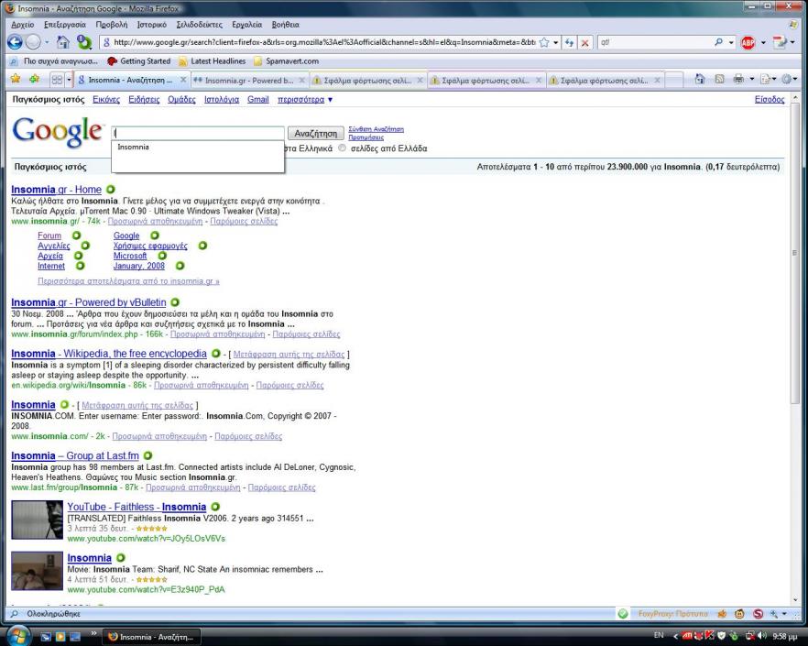The image size is (808, 646).
Task: Click the volume speaker tray icon
Action: click(763, 636)
